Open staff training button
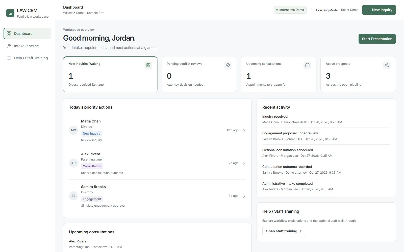 tap(284, 231)
